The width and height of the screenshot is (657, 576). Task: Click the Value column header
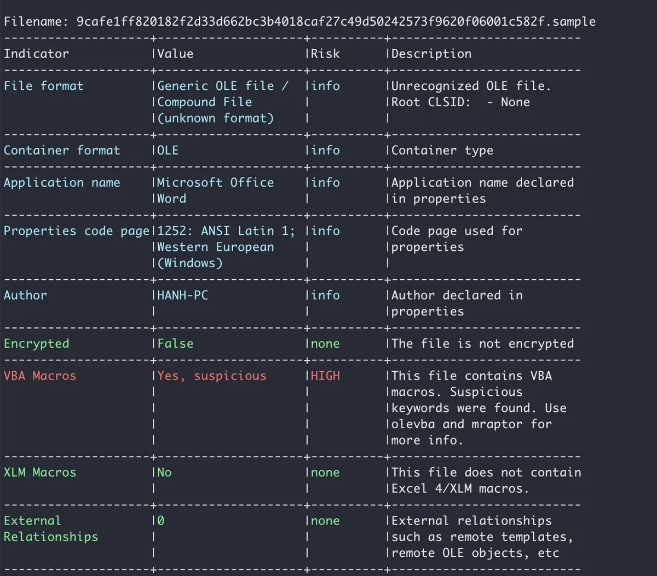point(175,54)
